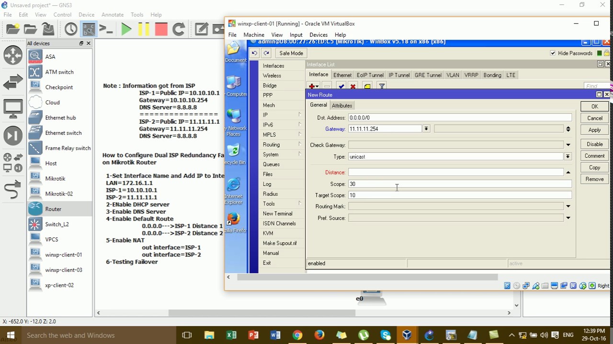Browse routers category in GNS3 sidebar

click(x=13, y=55)
